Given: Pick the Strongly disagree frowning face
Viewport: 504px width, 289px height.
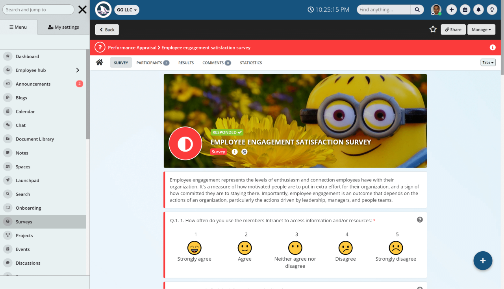Looking at the screenshot, I should [x=396, y=248].
